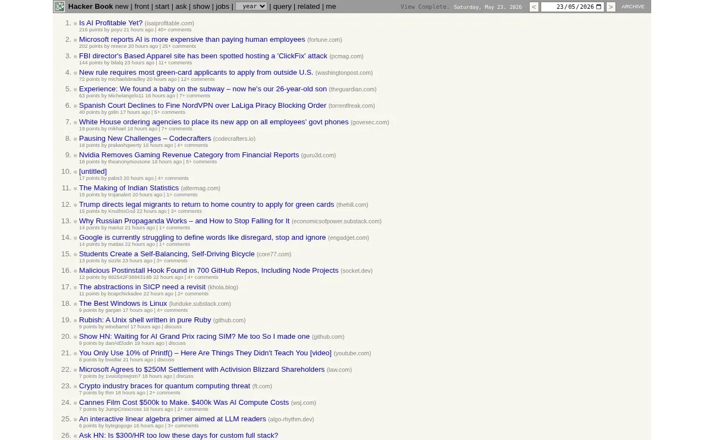Image resolution: width=704 pixels, height=440 pixels.
Task: Open 'Ask HN: Is $300/HR too low' story
Action: click(x=179, y=436)
